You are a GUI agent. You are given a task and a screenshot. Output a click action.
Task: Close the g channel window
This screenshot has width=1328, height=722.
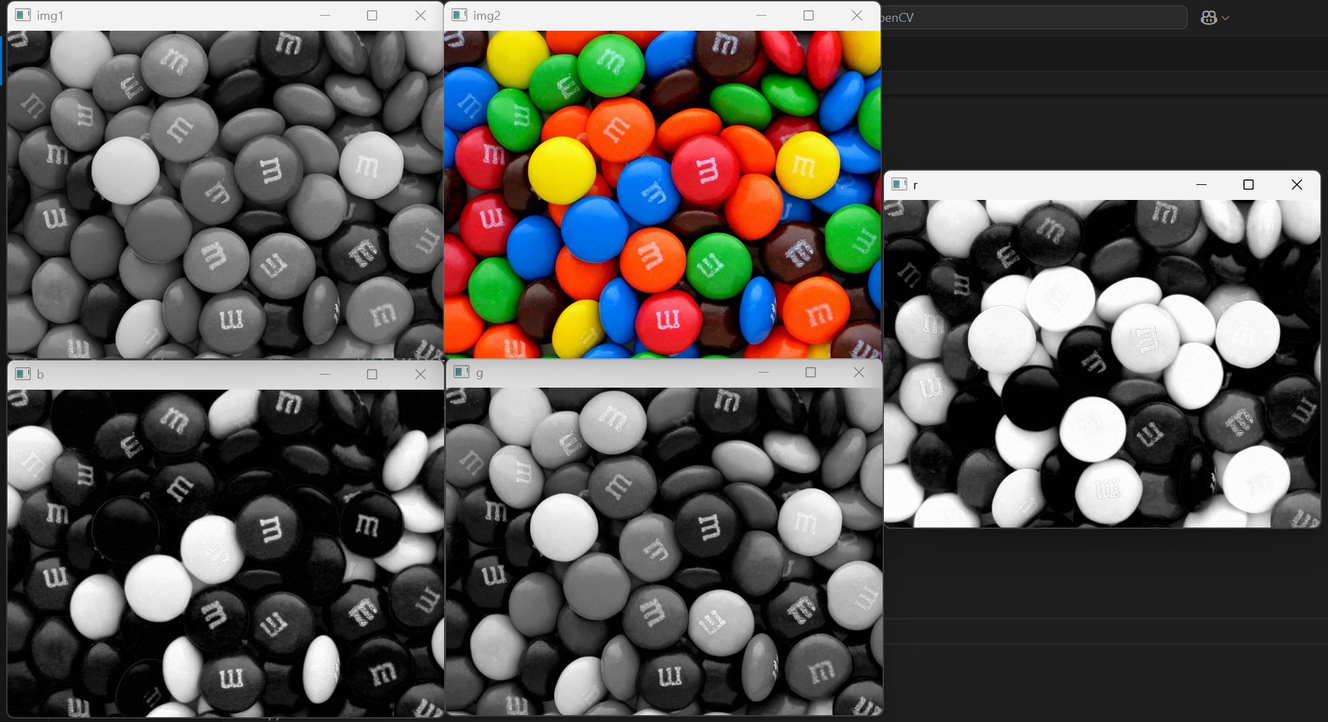[x=859, y=372]
